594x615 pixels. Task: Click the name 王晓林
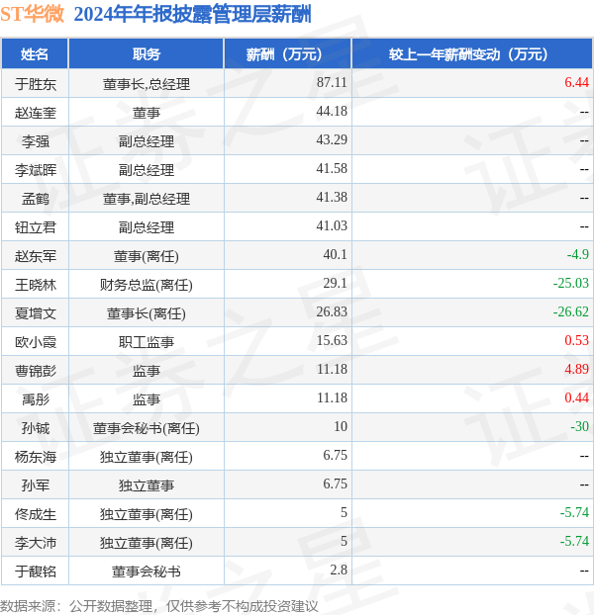click(36, 285)
